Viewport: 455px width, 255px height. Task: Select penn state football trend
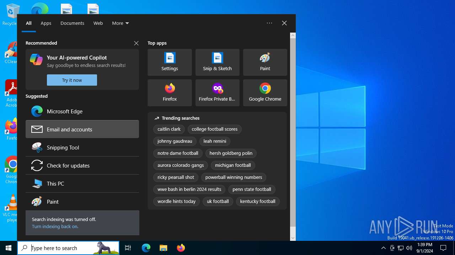click(252, 189)
